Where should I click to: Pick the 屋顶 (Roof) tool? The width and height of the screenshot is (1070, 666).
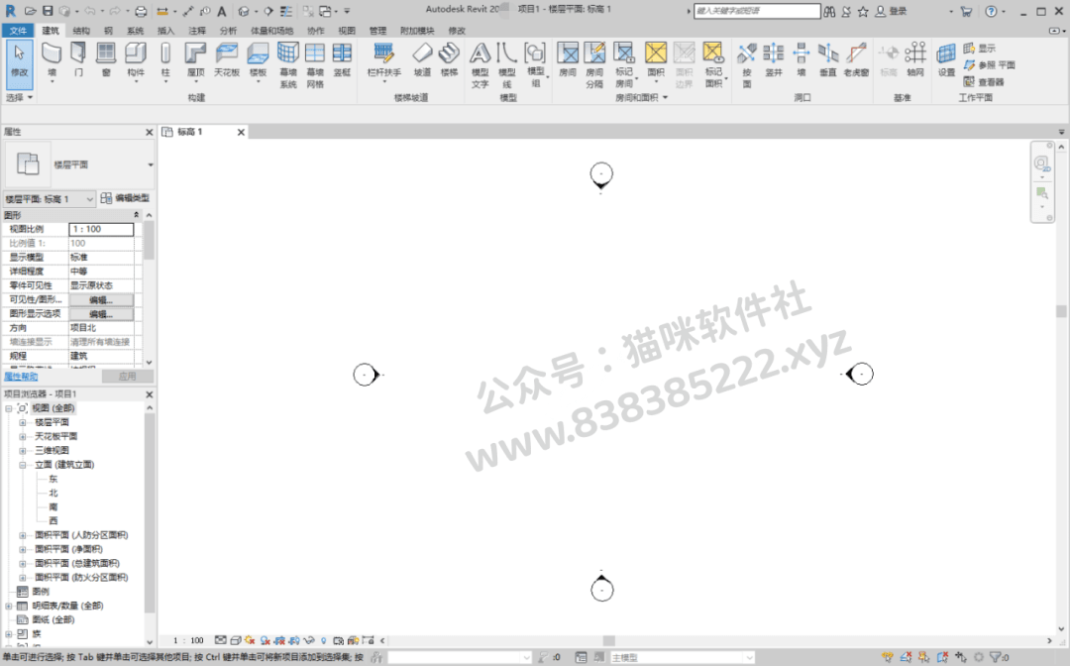[x=195, y=60]
